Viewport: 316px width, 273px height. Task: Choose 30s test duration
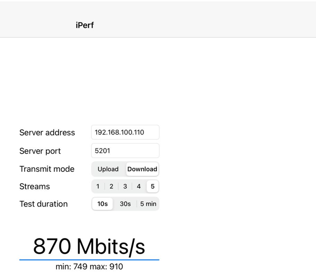(125, 204)
